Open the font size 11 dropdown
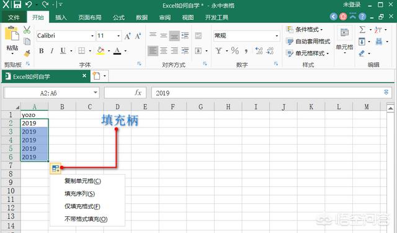Viewport: 397px width, 233px height. (x=118, y=36)
